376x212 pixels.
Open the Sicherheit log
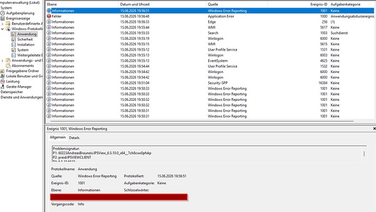click(25, 39)
